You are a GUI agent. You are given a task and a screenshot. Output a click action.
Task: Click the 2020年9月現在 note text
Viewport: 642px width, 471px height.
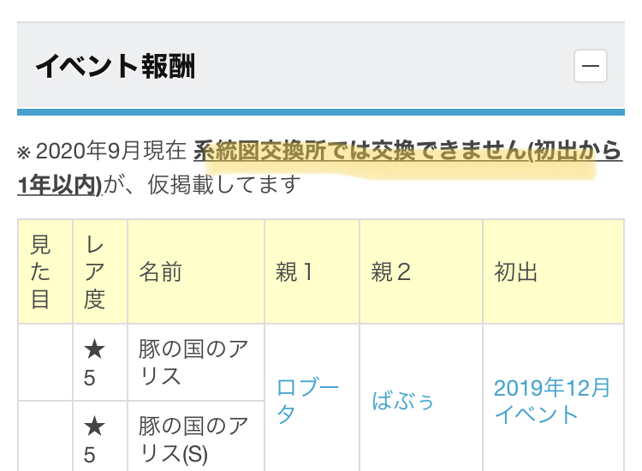point(111,151)
